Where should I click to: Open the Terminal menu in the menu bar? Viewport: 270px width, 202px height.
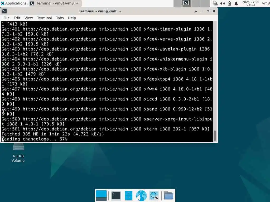(44, 18)
